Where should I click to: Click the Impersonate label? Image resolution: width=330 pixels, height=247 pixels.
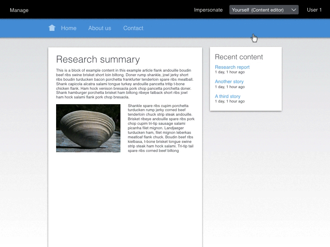(x=208, y=10)
